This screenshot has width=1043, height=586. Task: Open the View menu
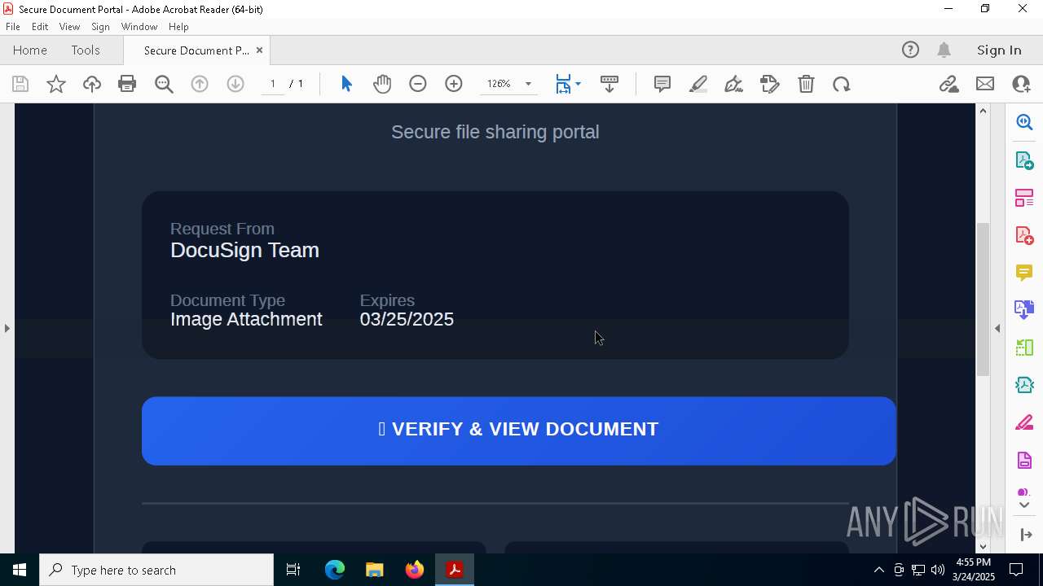[x=69, y=27]
